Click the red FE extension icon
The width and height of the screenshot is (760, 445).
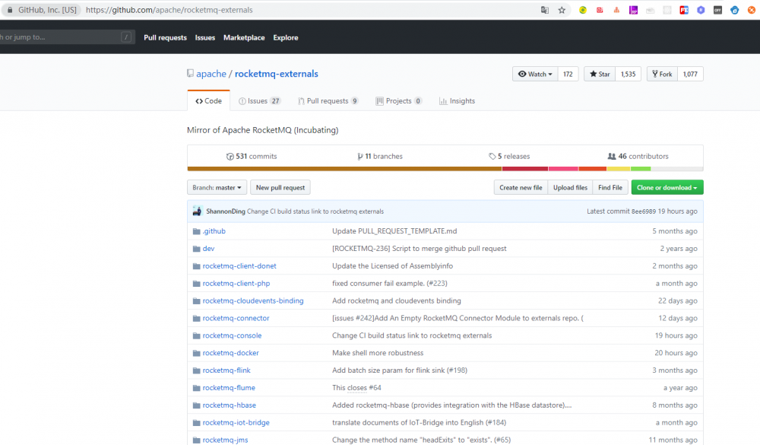684,10
